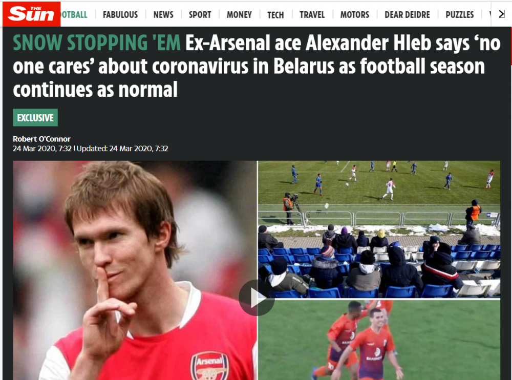The width and height of the screenshot is (512, 380).
Task: Go to the Puzzles section
Action: point(459,15)
